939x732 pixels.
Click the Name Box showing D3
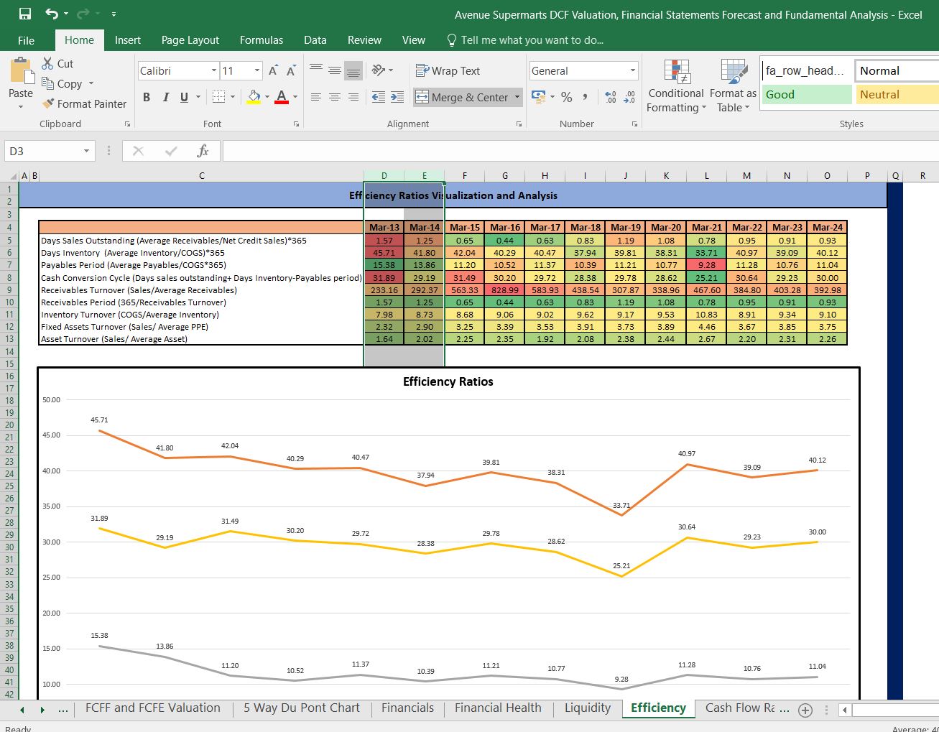[x=42, y=151]
